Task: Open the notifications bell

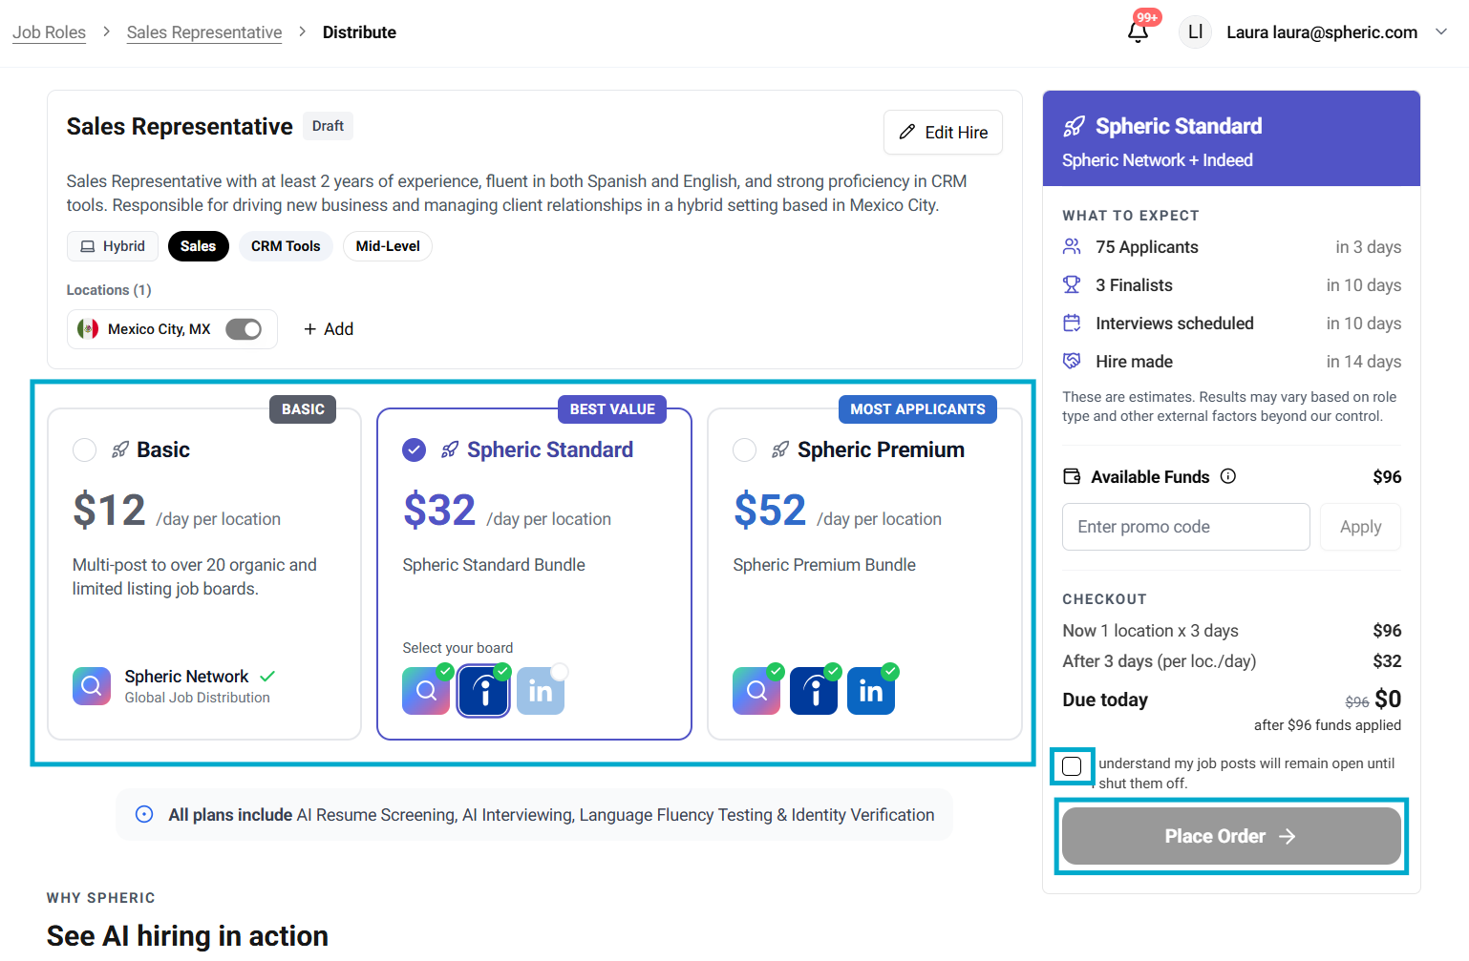Action: coord(1138,32)
